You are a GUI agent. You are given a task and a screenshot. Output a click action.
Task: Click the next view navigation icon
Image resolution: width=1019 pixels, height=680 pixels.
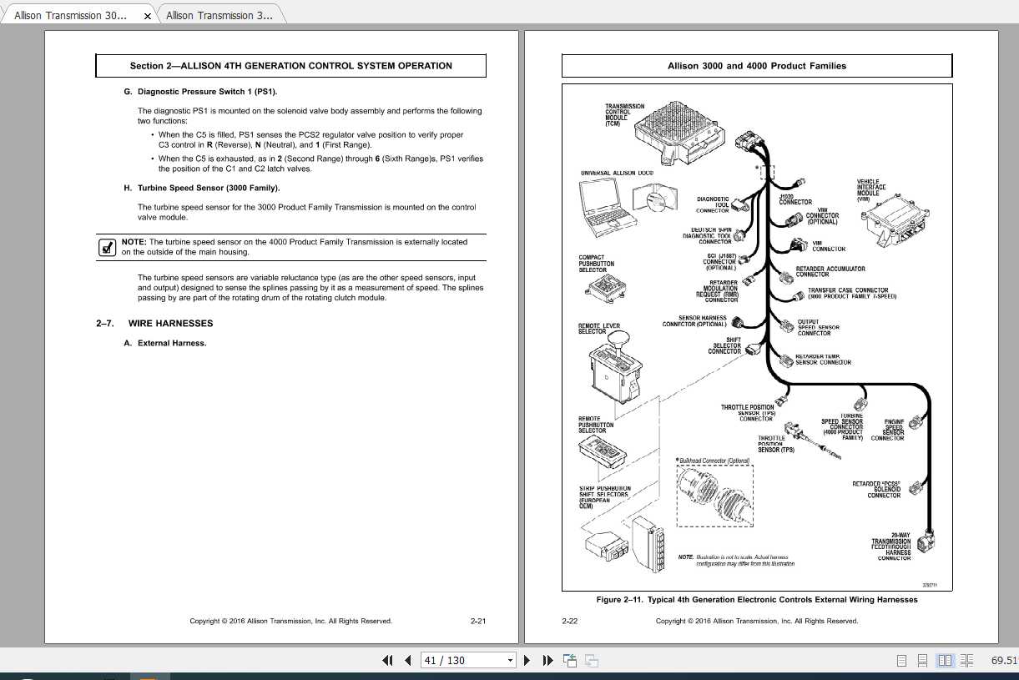click(592, 660)
